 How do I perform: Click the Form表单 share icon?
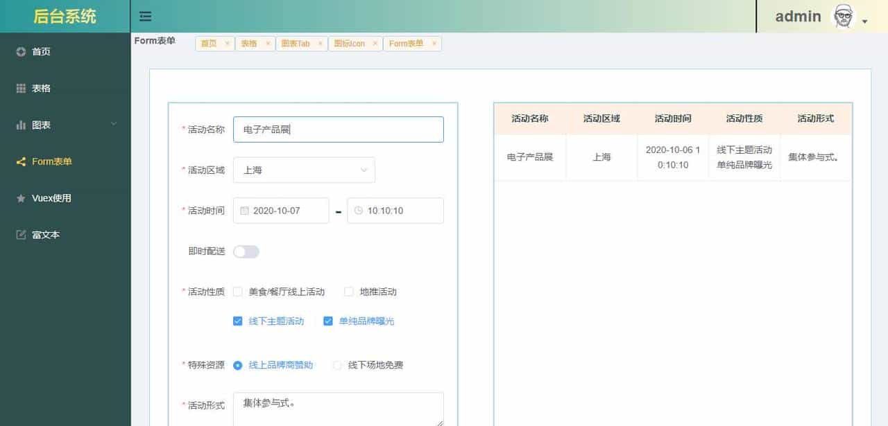(x=20, y=161)
